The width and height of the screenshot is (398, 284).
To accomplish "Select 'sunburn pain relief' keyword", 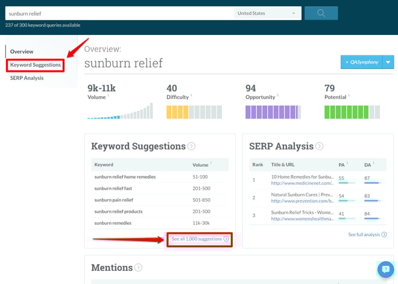I will pos(113,200).
